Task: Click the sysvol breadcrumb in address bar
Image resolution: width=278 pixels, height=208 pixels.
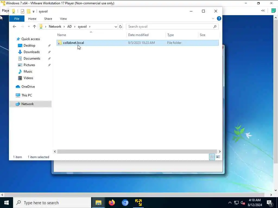Action: pyautogui.click(x=82, y=27)
